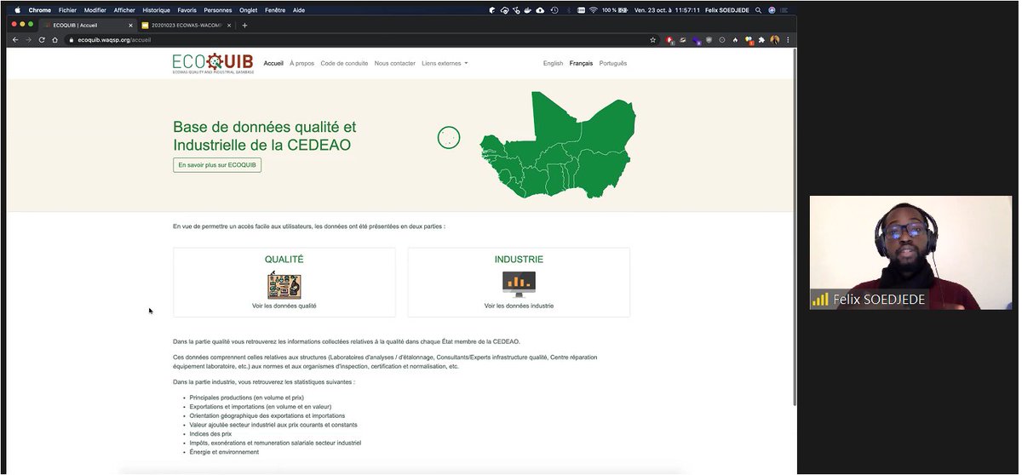
Task: Click the date and time in menu bar
Action: tap(668, 10)
